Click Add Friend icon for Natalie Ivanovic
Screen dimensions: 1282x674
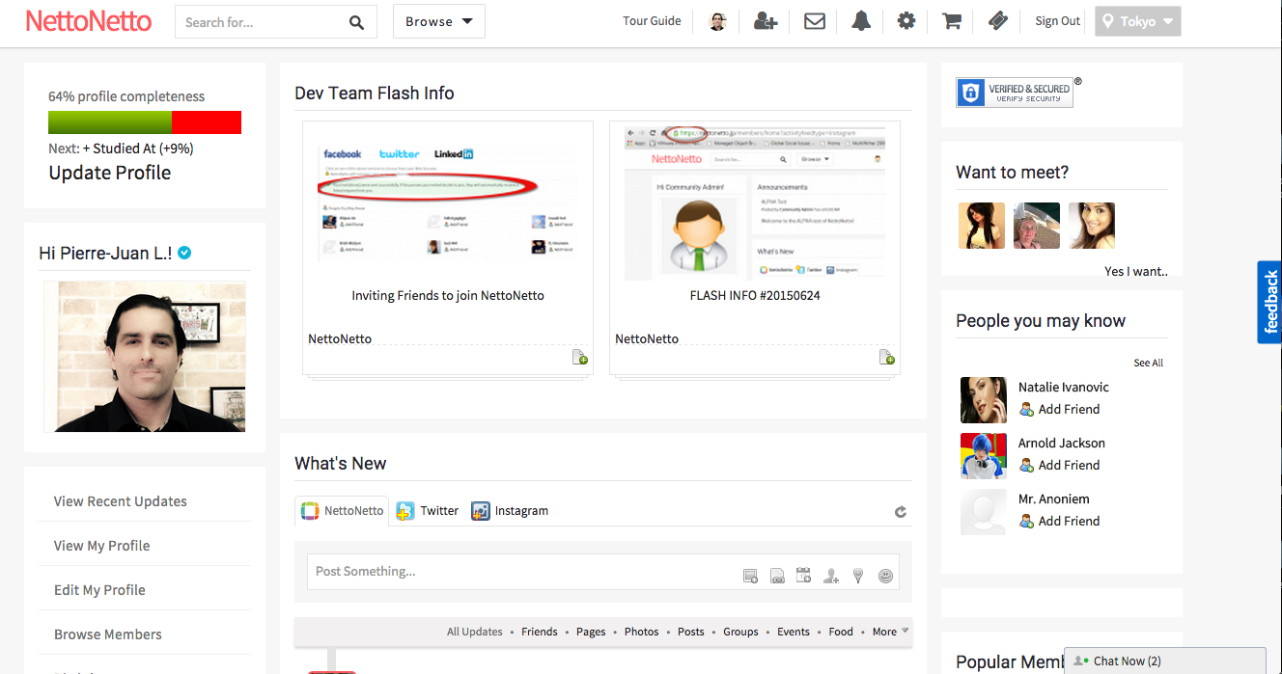1027,409
